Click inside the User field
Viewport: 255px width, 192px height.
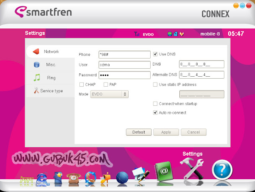pyautogui.click(x=124, y=65)
